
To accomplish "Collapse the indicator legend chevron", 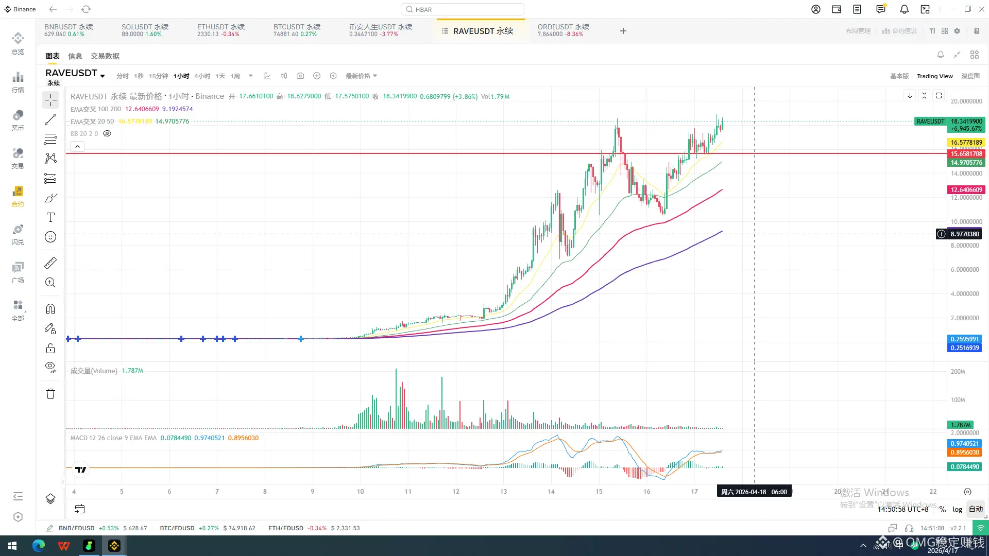I will pos(77,147).
